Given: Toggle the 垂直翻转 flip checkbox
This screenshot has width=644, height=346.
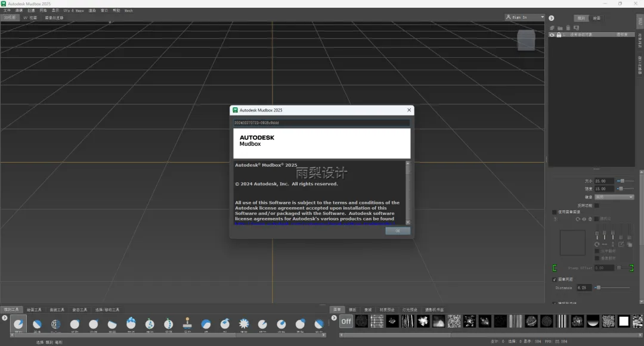Looking at the screenshot, I should [597, 258].
